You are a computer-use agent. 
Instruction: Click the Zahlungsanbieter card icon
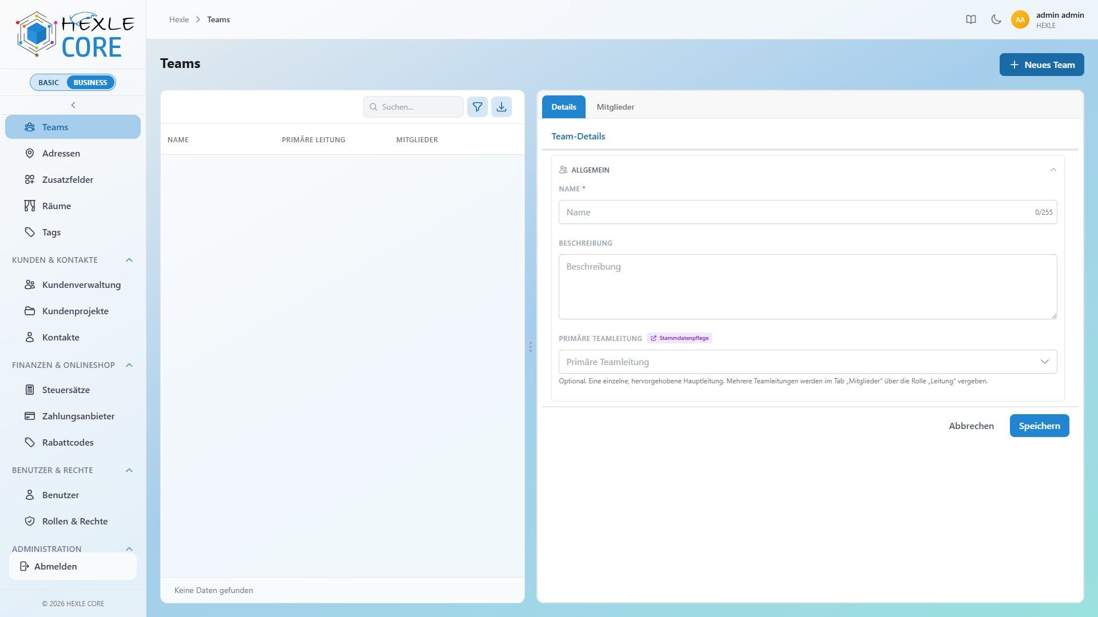point(30,416)
